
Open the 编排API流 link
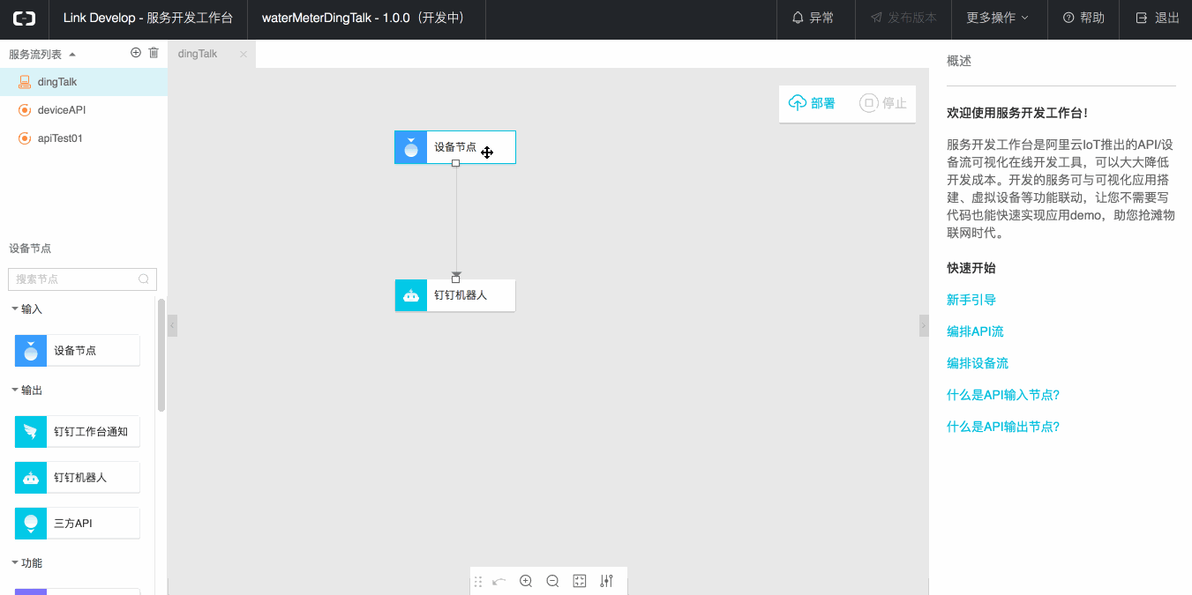975,331
